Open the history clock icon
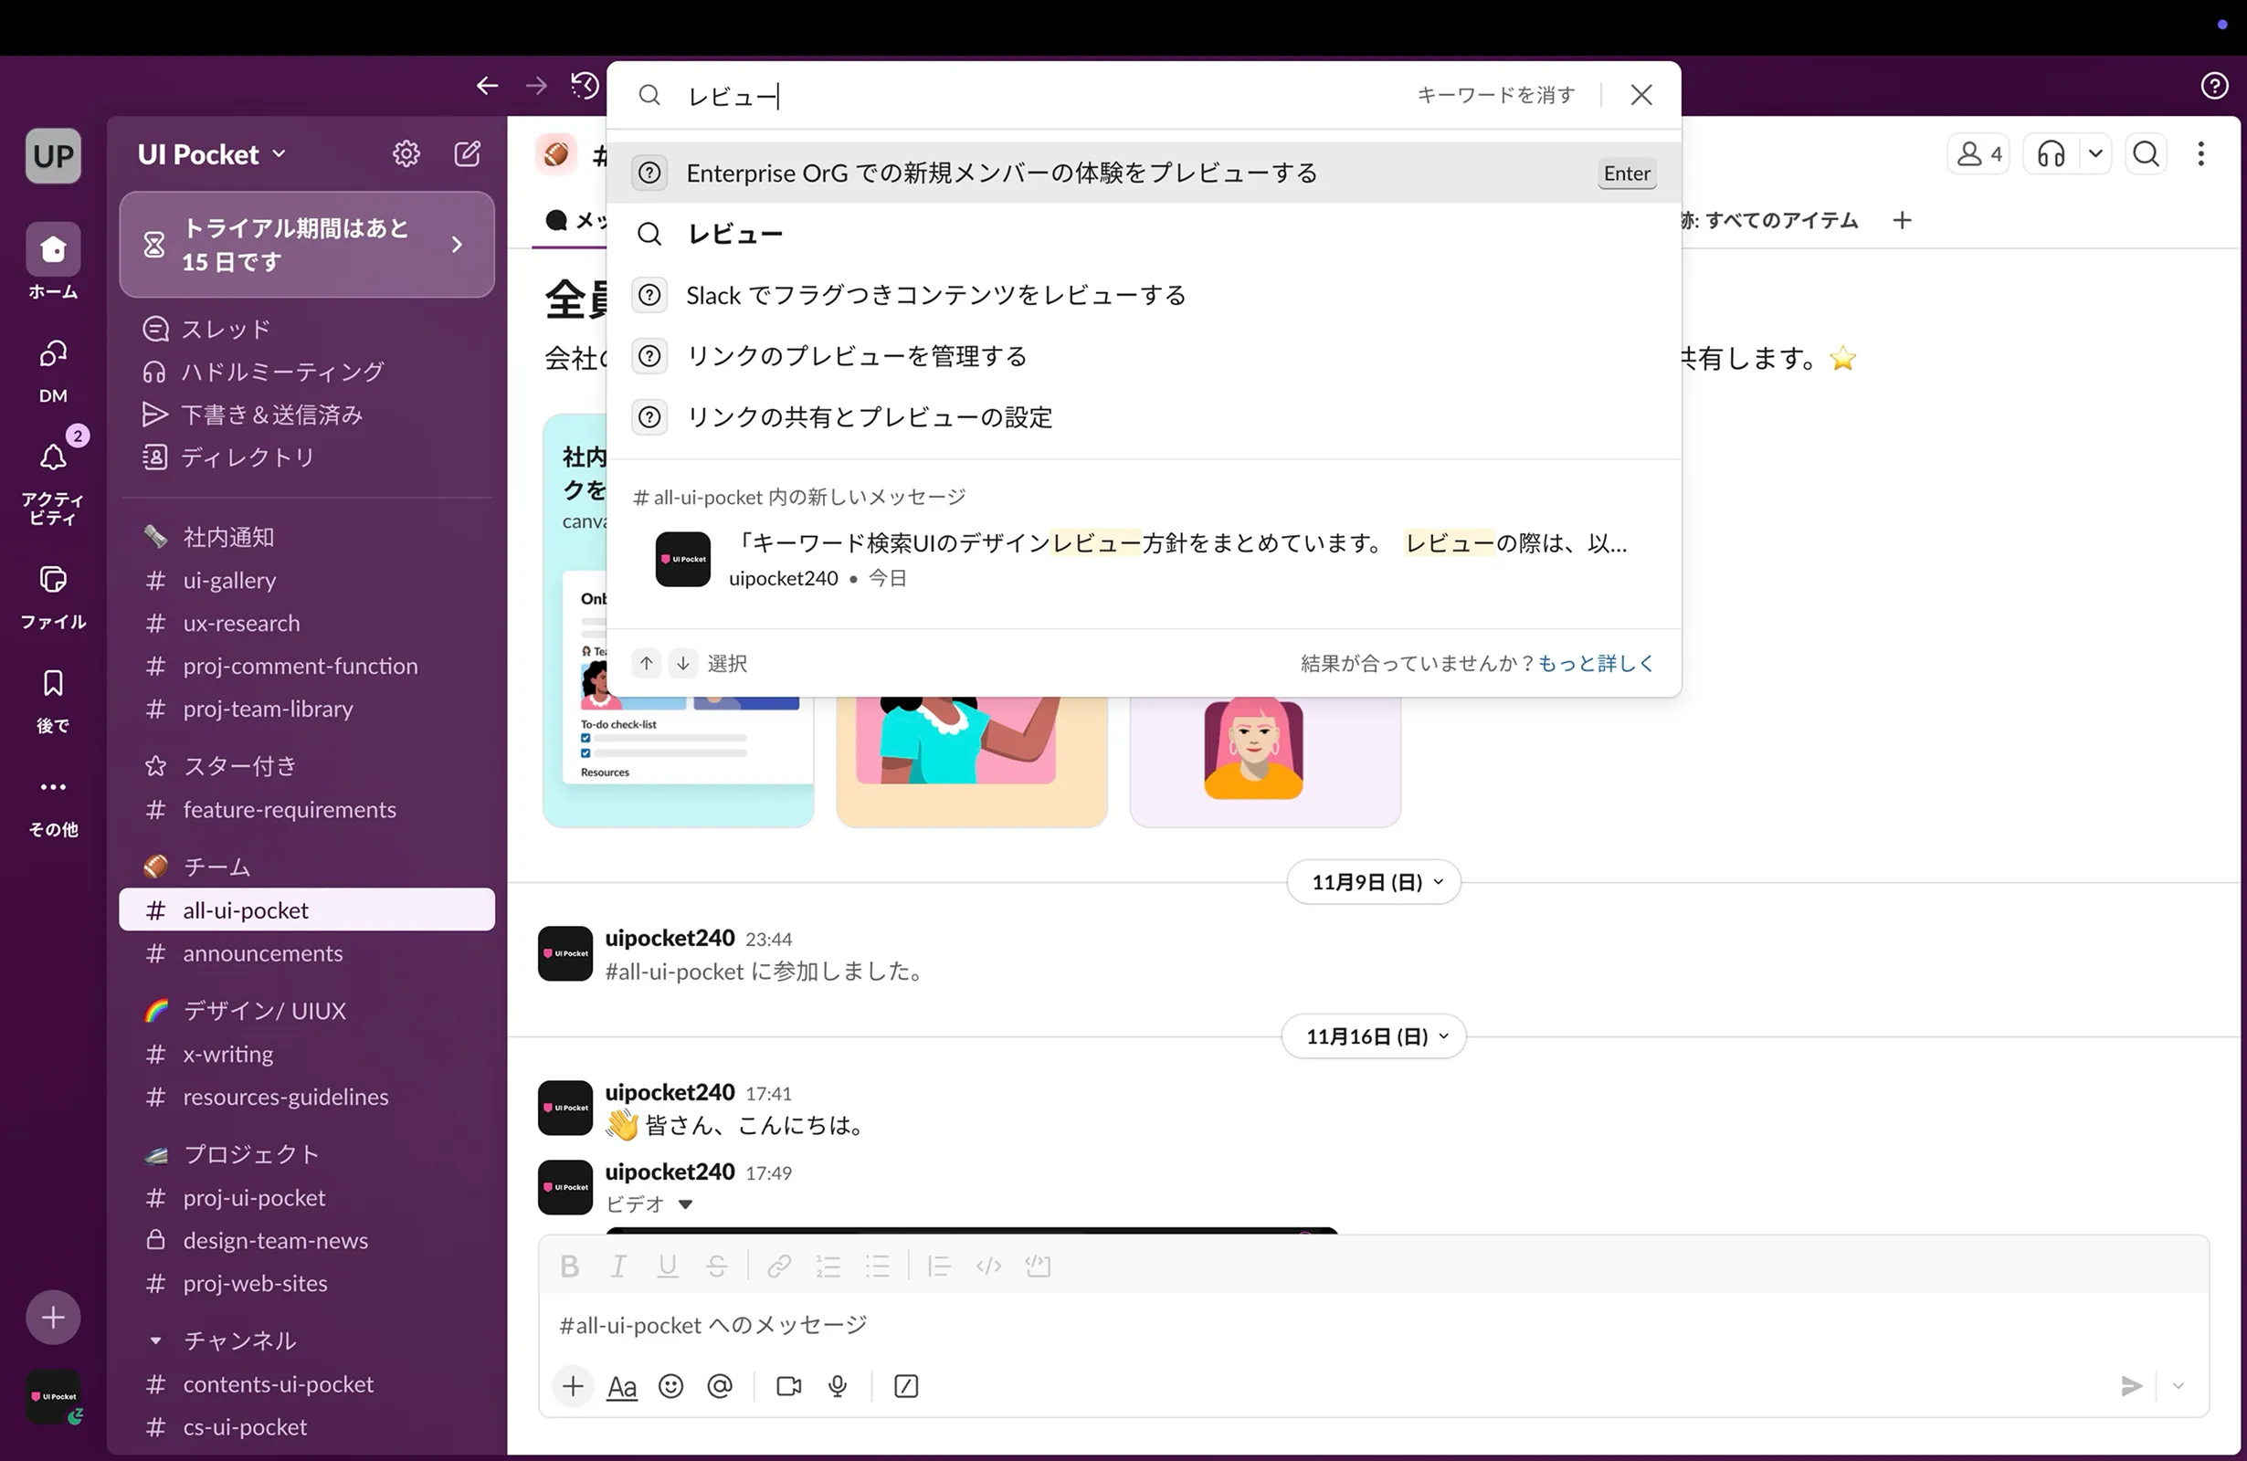 click(x=585, y=86)
